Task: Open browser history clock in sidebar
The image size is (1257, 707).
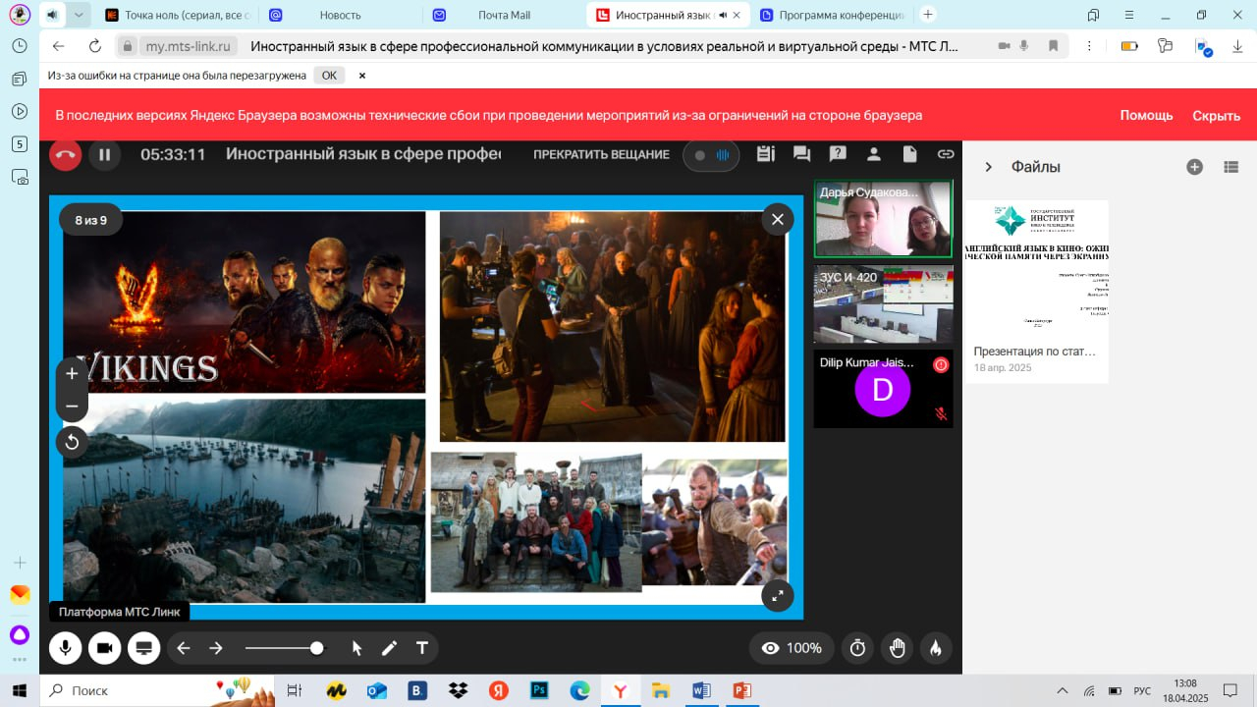Action: 20,46
